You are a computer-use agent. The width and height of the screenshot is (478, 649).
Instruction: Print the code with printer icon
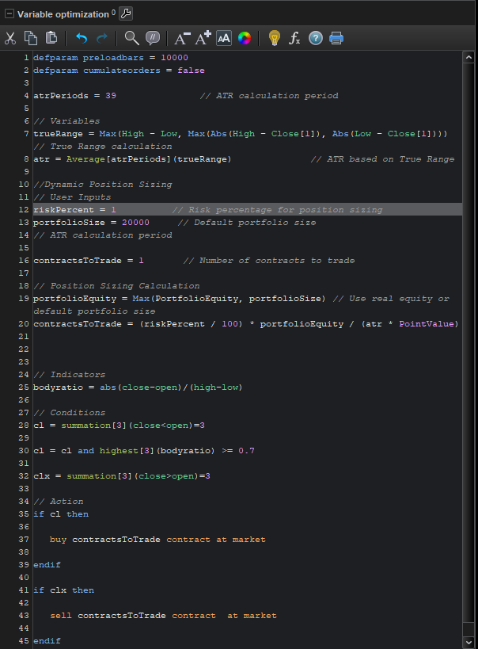[x=336, y=38]
